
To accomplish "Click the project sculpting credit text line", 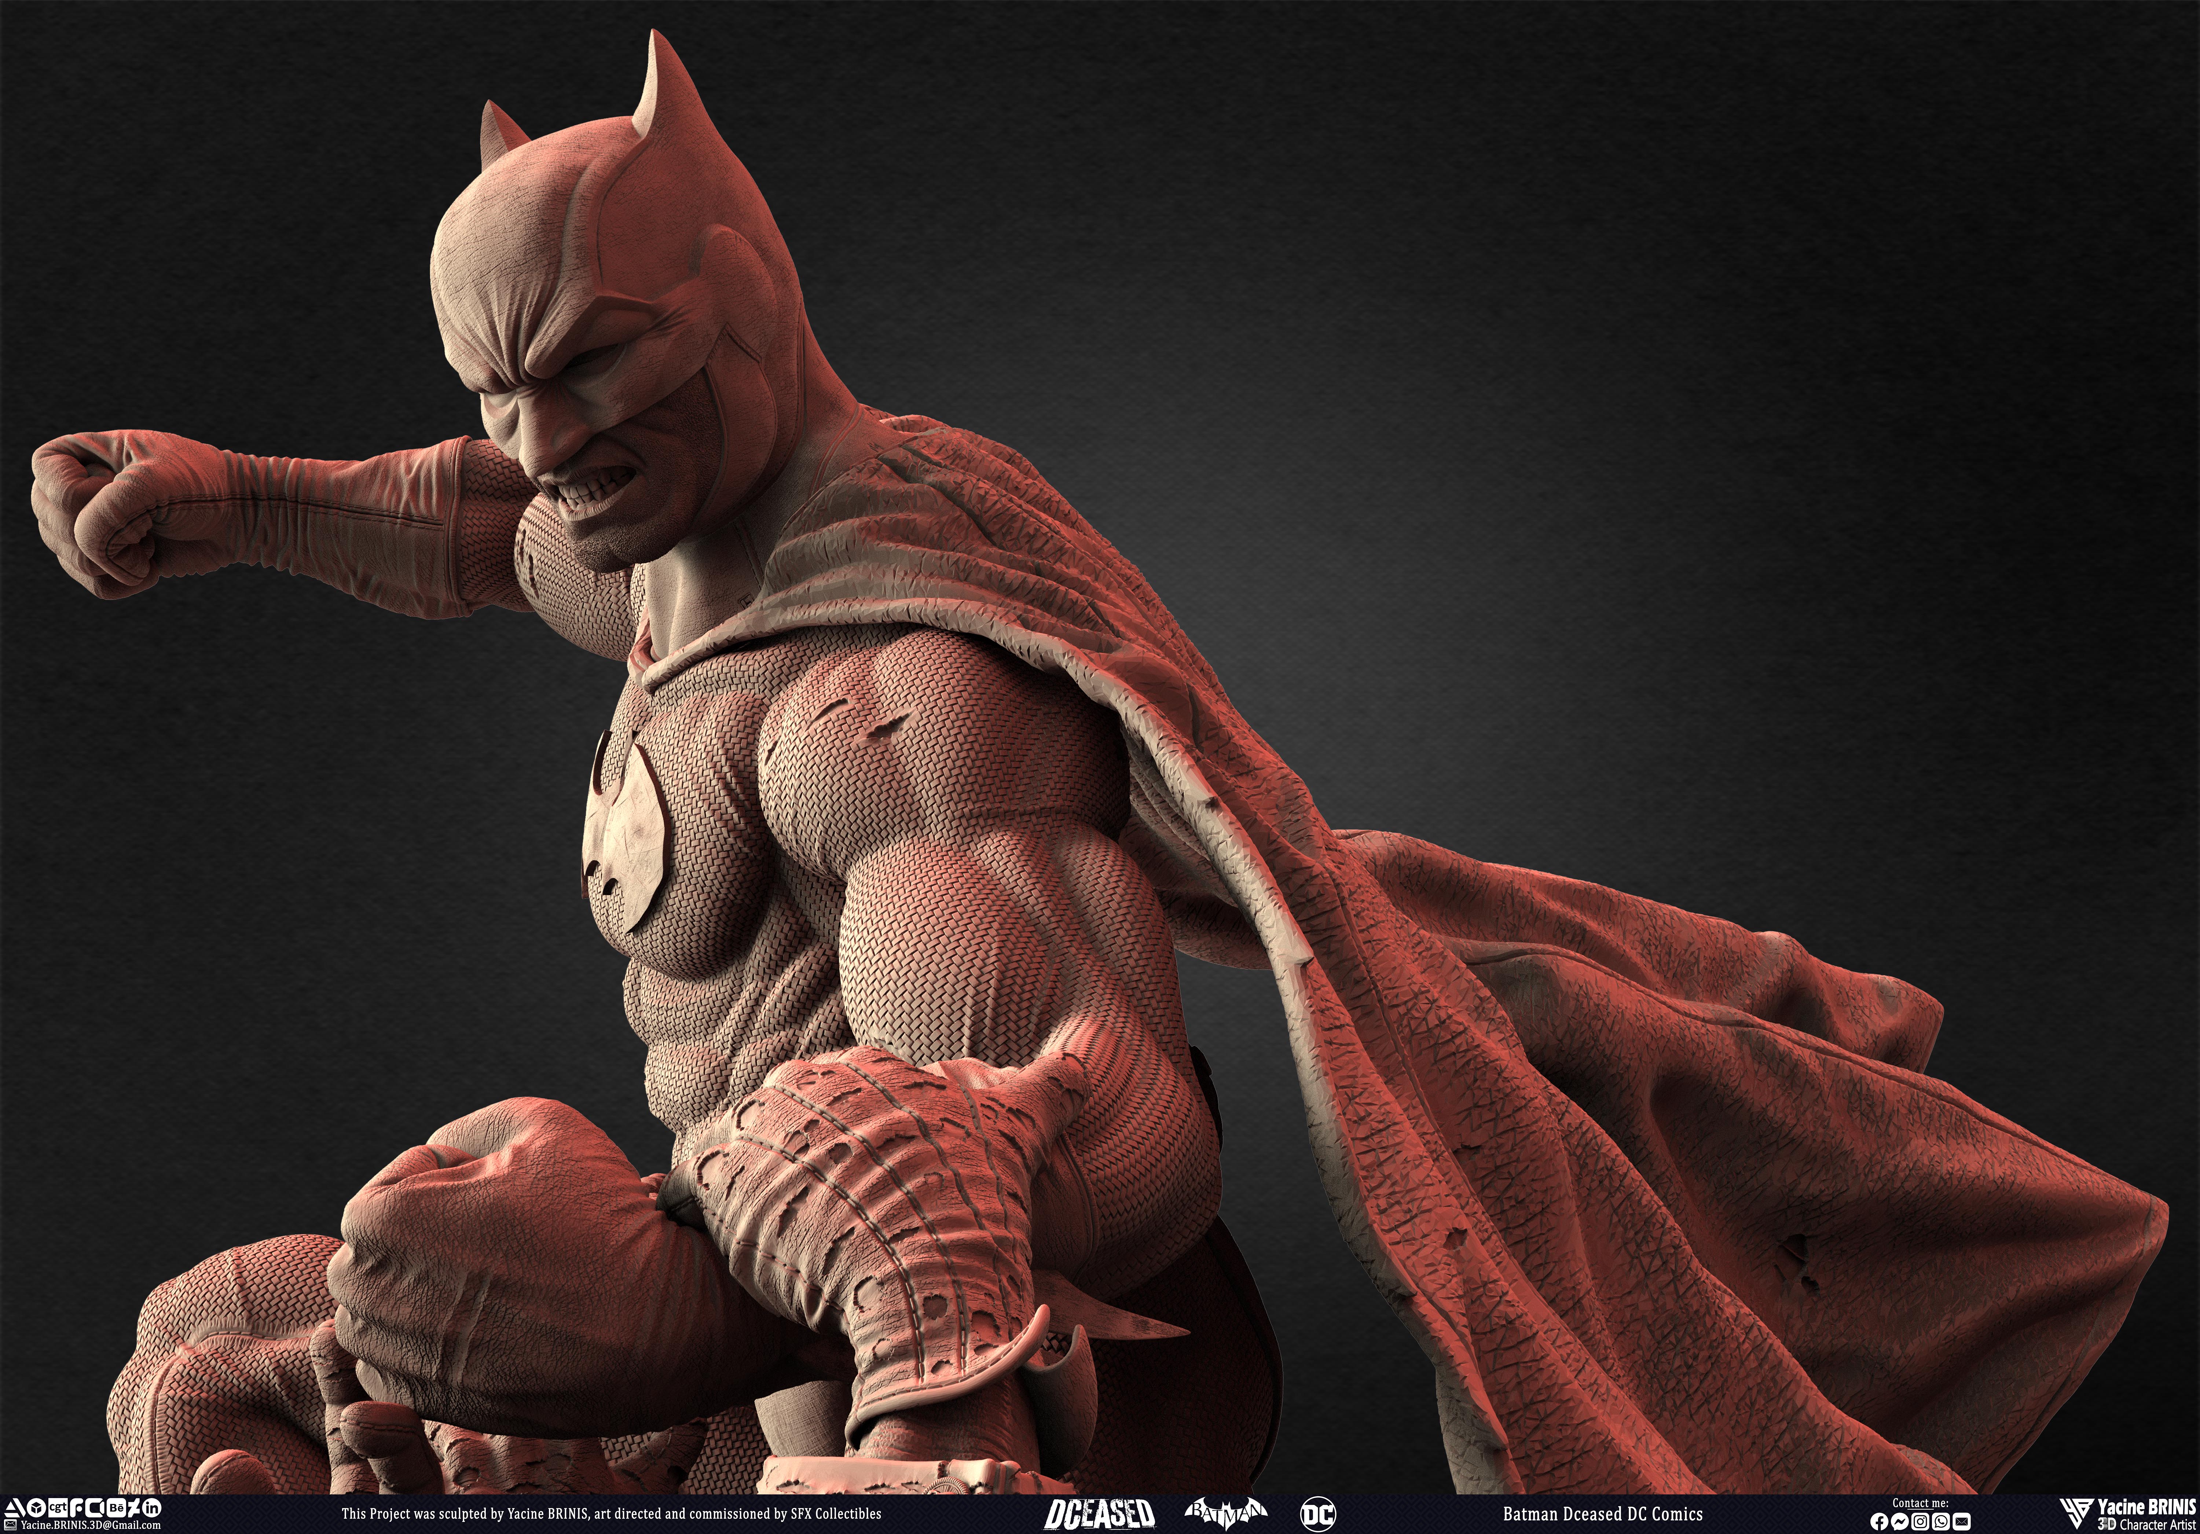I will point(611,1514).
